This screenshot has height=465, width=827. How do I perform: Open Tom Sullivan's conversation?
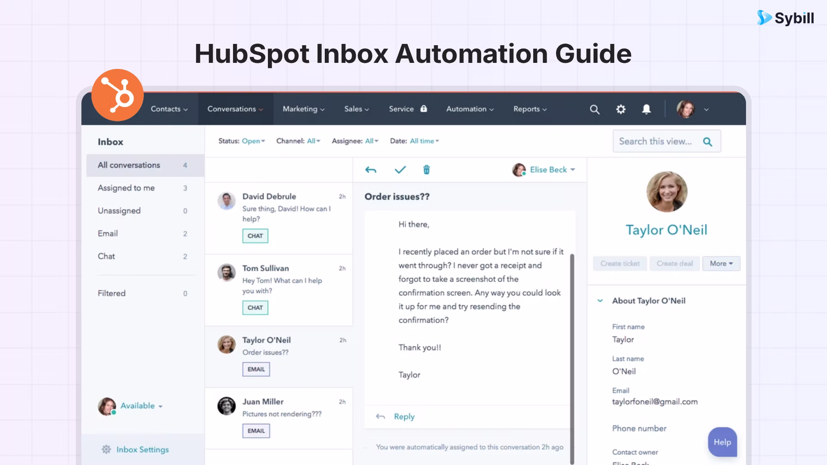[x=279, y=290]
